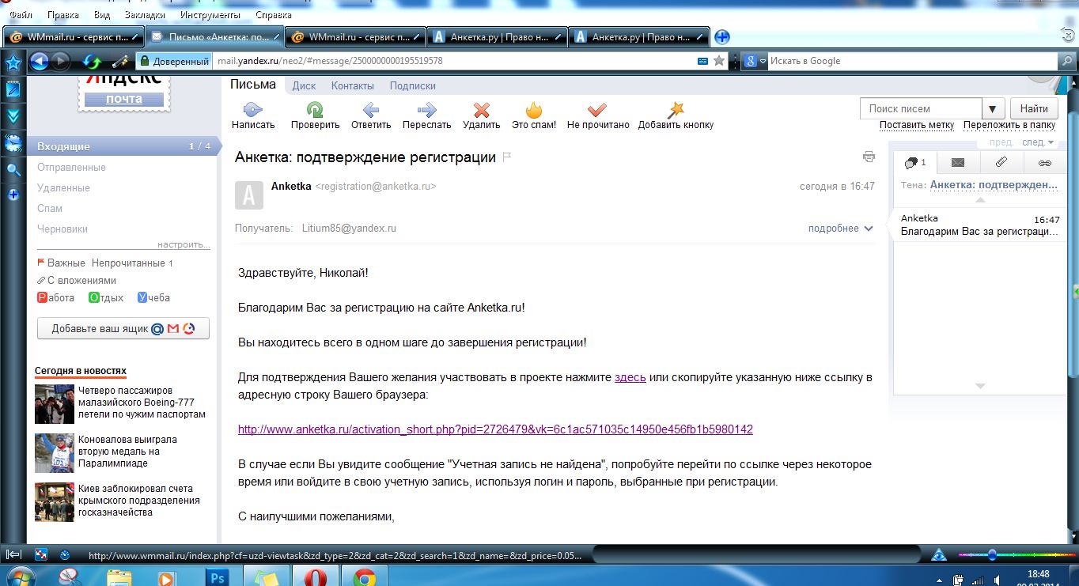Viewport: 1079px width, 586px height.
Task: Reload the page with the refresh icon
Action: pos(93,61)
